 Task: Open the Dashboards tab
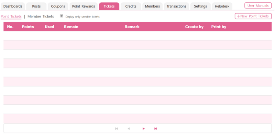(x=13, y=6)
